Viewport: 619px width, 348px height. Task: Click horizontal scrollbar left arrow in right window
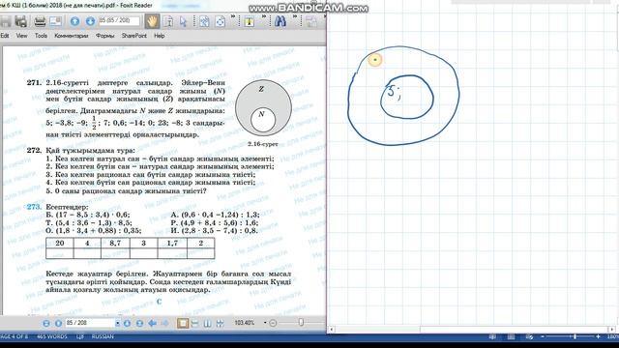tap(331, 329)
